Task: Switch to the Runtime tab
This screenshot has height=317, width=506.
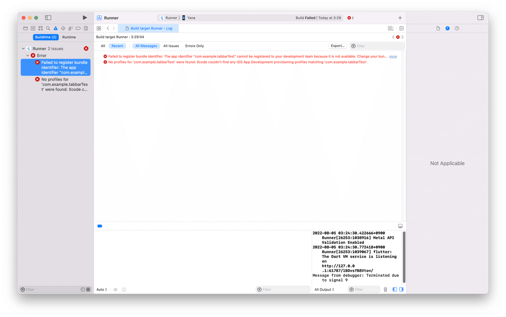Action: point(69,37)
